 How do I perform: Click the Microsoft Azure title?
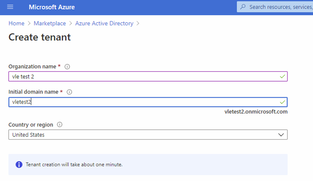(x=52, y=7)
